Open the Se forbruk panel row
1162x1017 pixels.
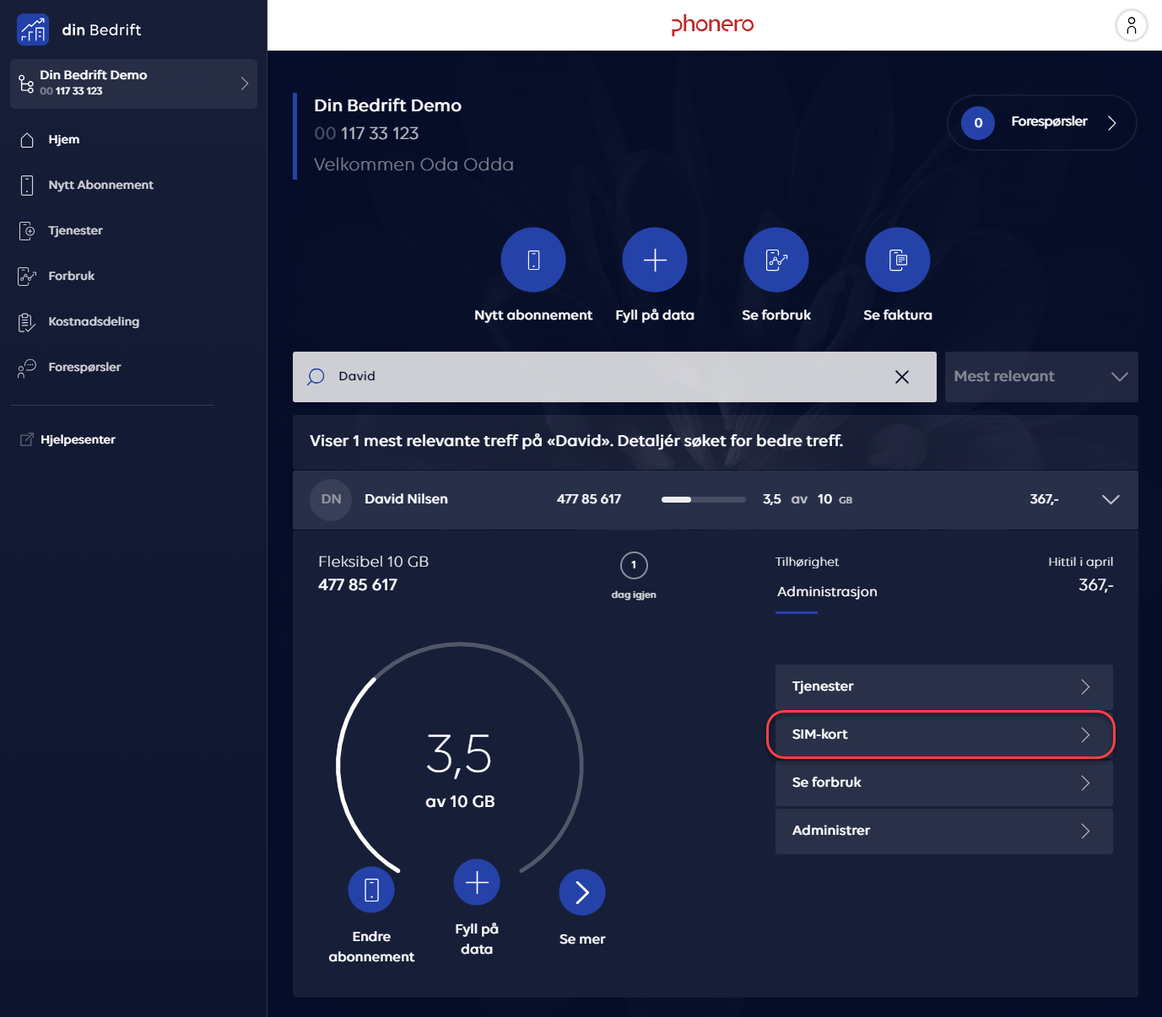[x=944, y=783]
